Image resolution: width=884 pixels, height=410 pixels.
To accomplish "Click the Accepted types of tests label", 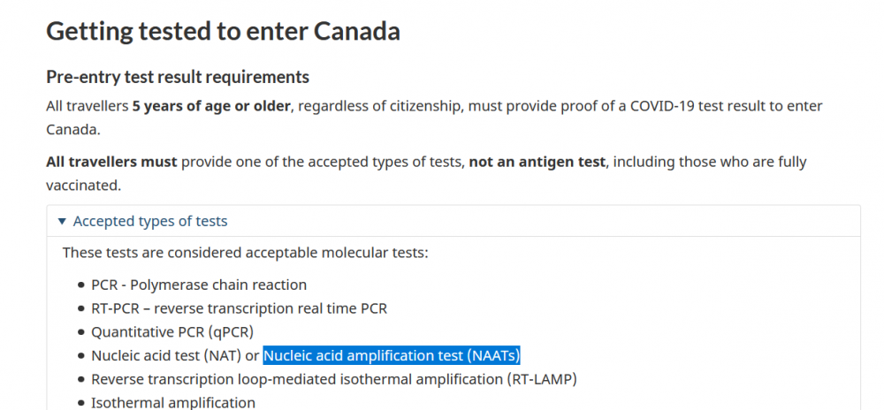I will [x=150, y=221].
